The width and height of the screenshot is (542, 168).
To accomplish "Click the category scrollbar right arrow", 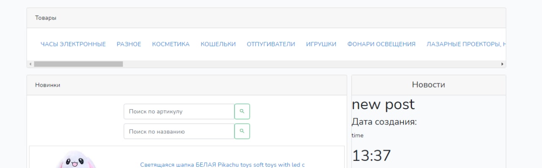I will coord(503,64).
